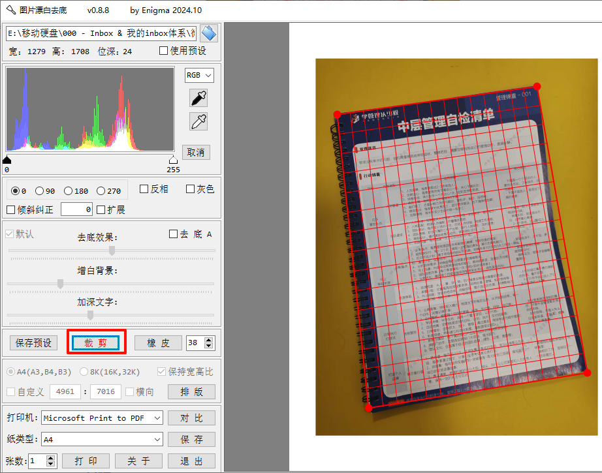Click the 排版 layout button
This screenshot has height=473, width=602.
tap(191, 391)
